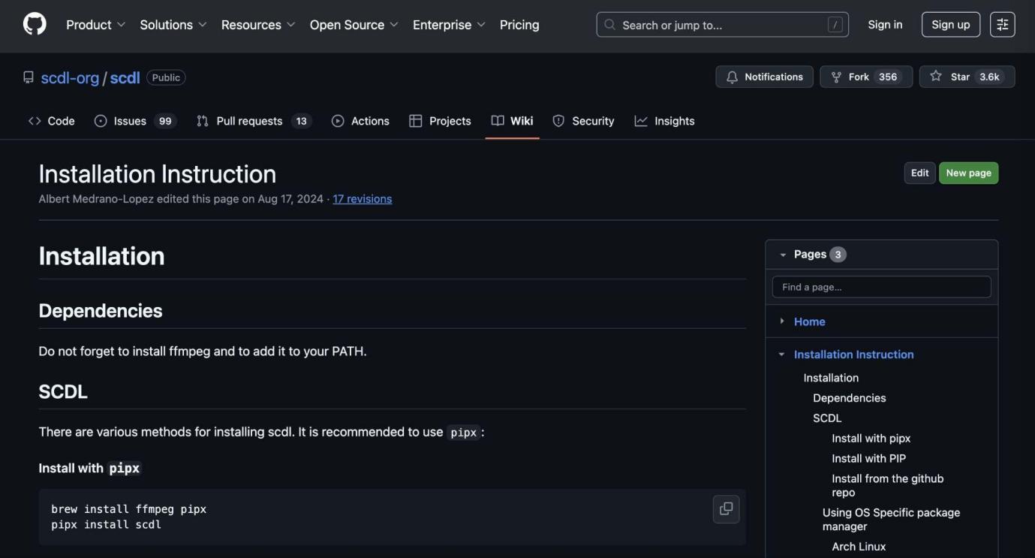Open Installation Instruction in sidebar
The width and height of the screenshot is (1035, 558).
coord(853,354)
